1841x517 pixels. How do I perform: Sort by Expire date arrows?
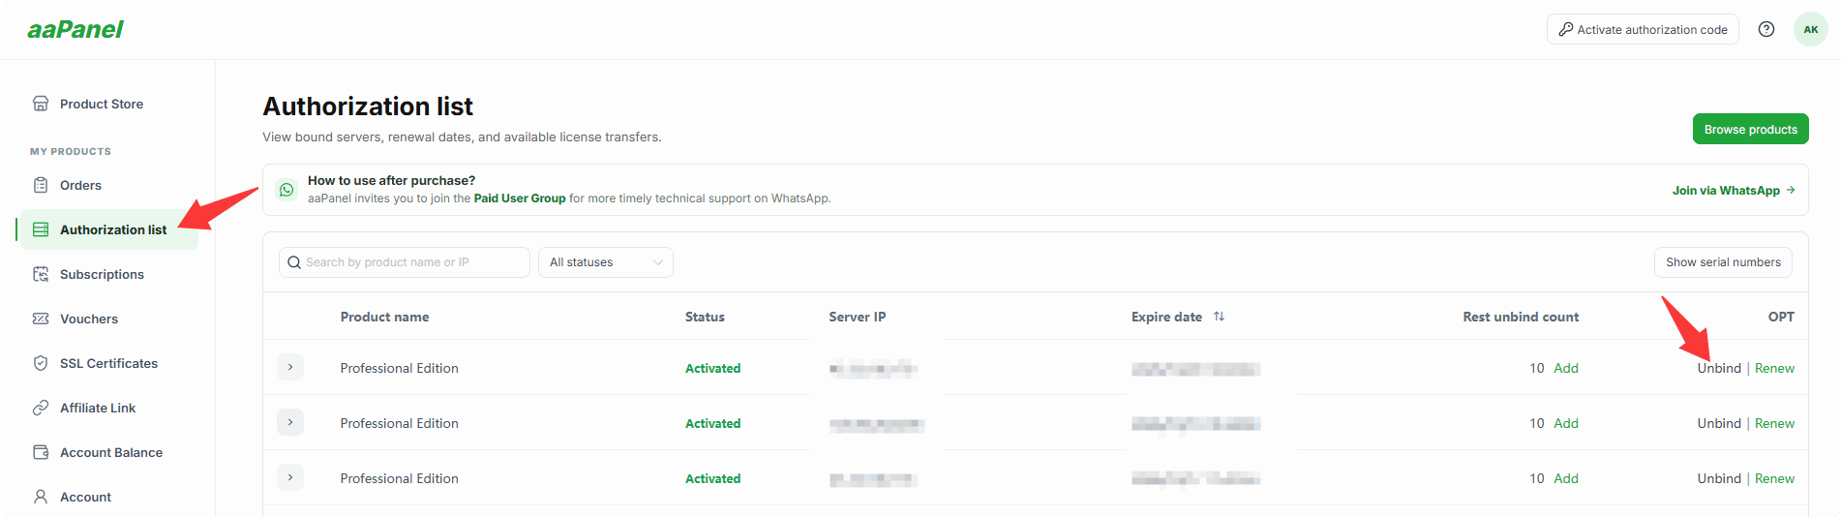[x=1219, y=317]
